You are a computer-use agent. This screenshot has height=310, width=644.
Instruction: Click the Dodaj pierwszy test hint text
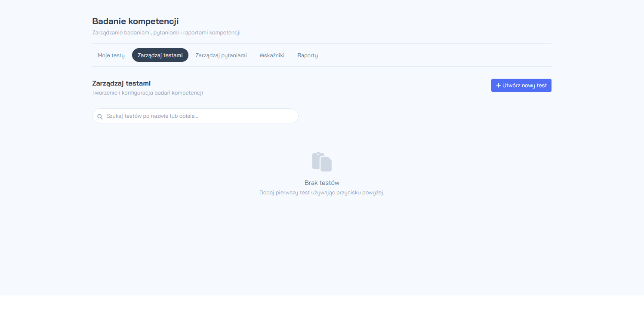(x=322, y=193)
